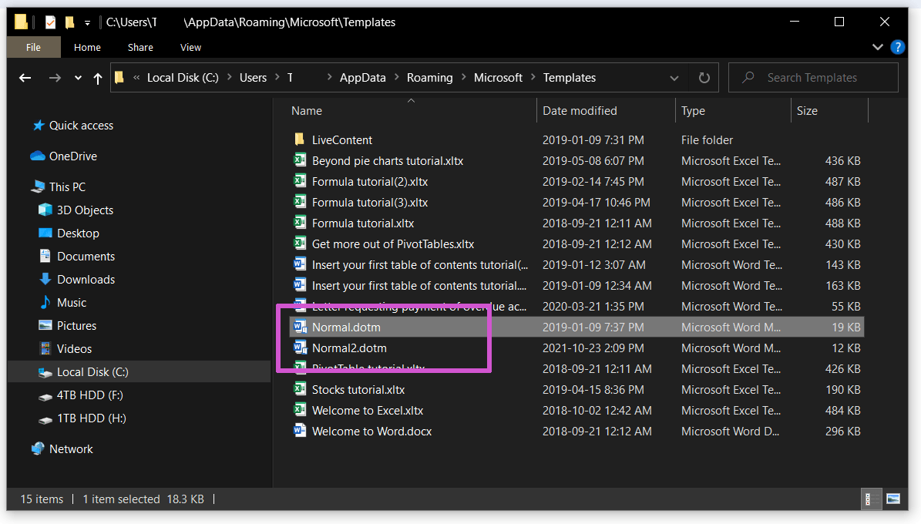
Task: Sort files by the Size column
Action: pos(807,111)
